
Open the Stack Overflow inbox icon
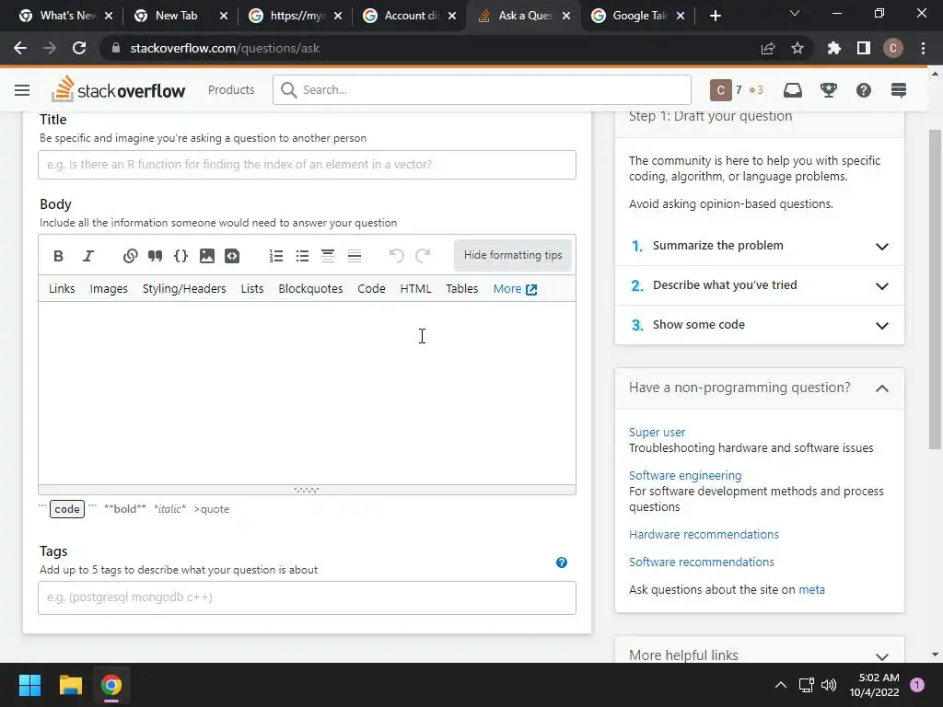point(793,90)
